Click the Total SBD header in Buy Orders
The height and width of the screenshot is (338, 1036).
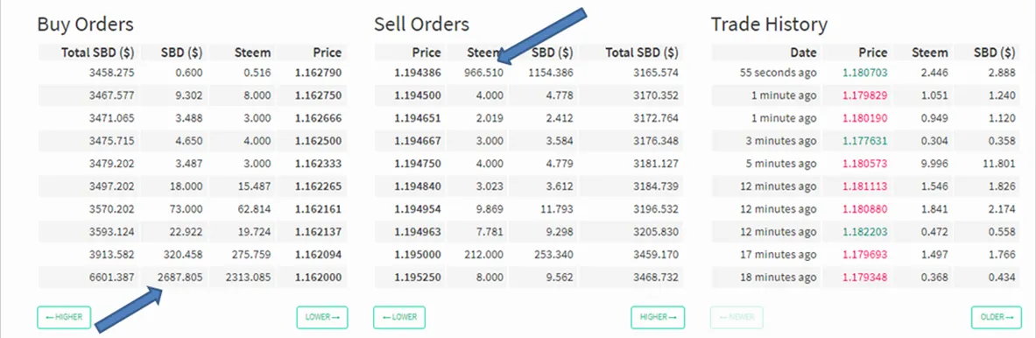[x=98, y=53]
